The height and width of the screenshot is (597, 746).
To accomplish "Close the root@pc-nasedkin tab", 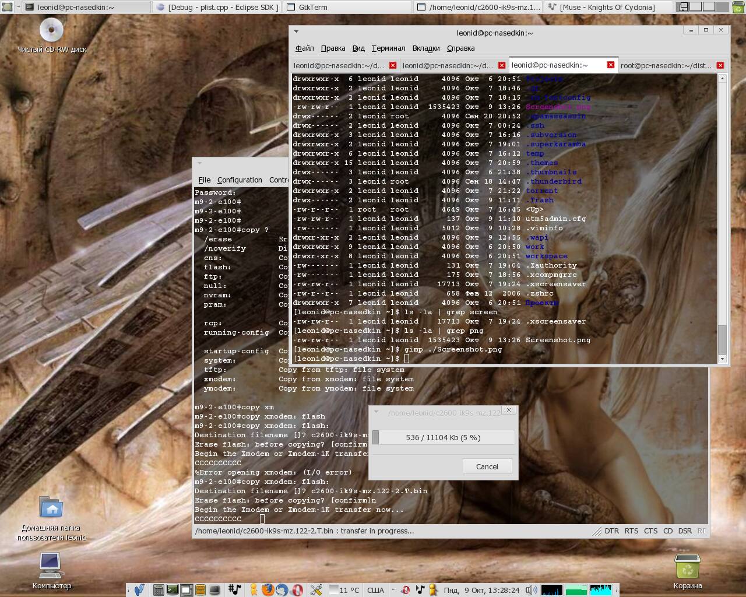I will point(720,65).
